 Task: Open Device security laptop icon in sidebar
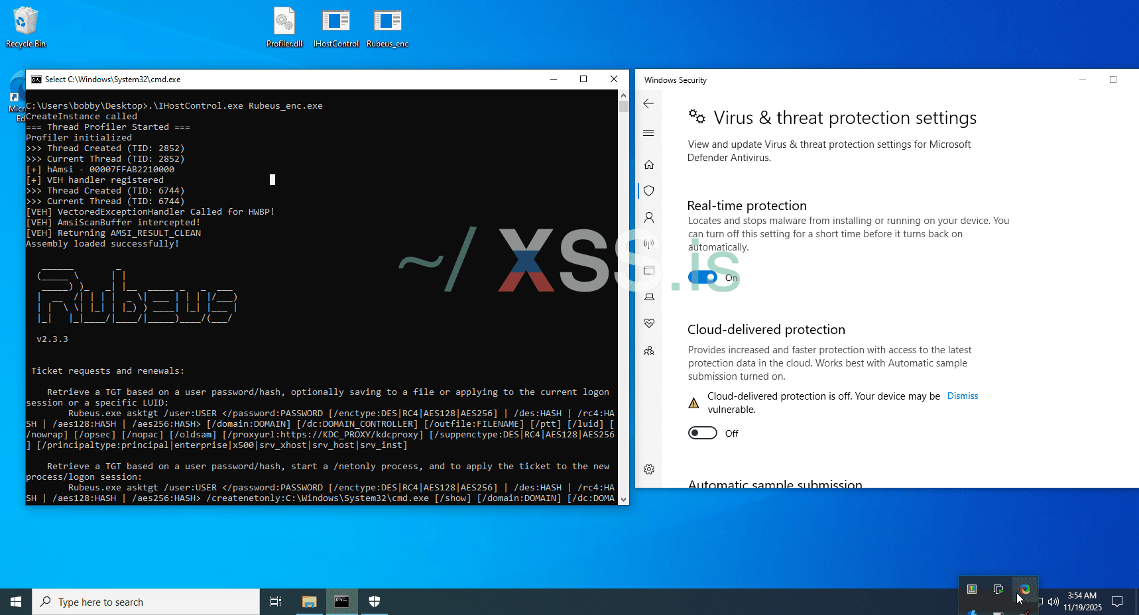649,297
